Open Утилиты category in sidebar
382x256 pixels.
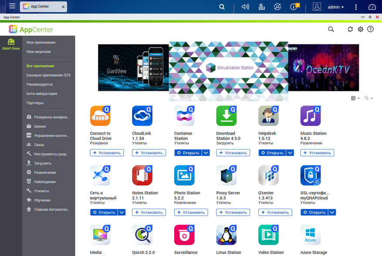[38, 191]
